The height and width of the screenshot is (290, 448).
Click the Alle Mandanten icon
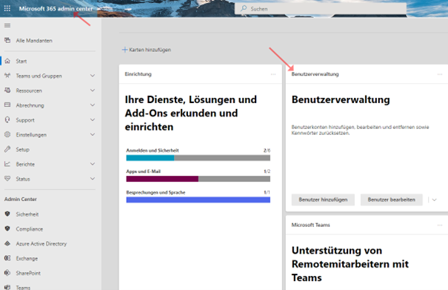7,40
